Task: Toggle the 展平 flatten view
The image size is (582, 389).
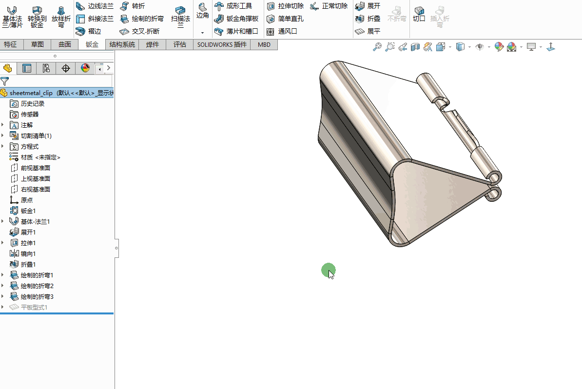Action: [368, 31]
